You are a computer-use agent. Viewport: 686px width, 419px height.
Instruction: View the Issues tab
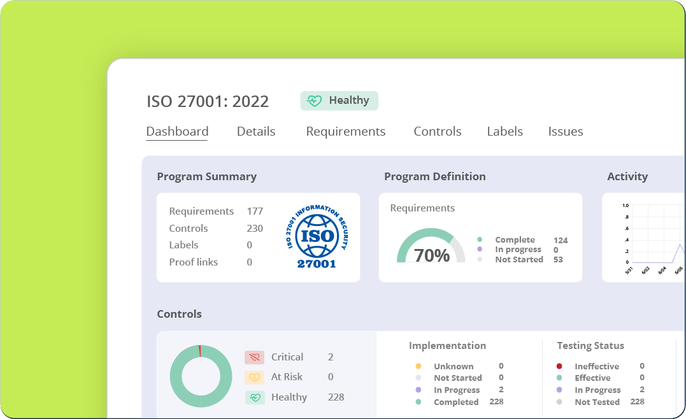point(566,132)
